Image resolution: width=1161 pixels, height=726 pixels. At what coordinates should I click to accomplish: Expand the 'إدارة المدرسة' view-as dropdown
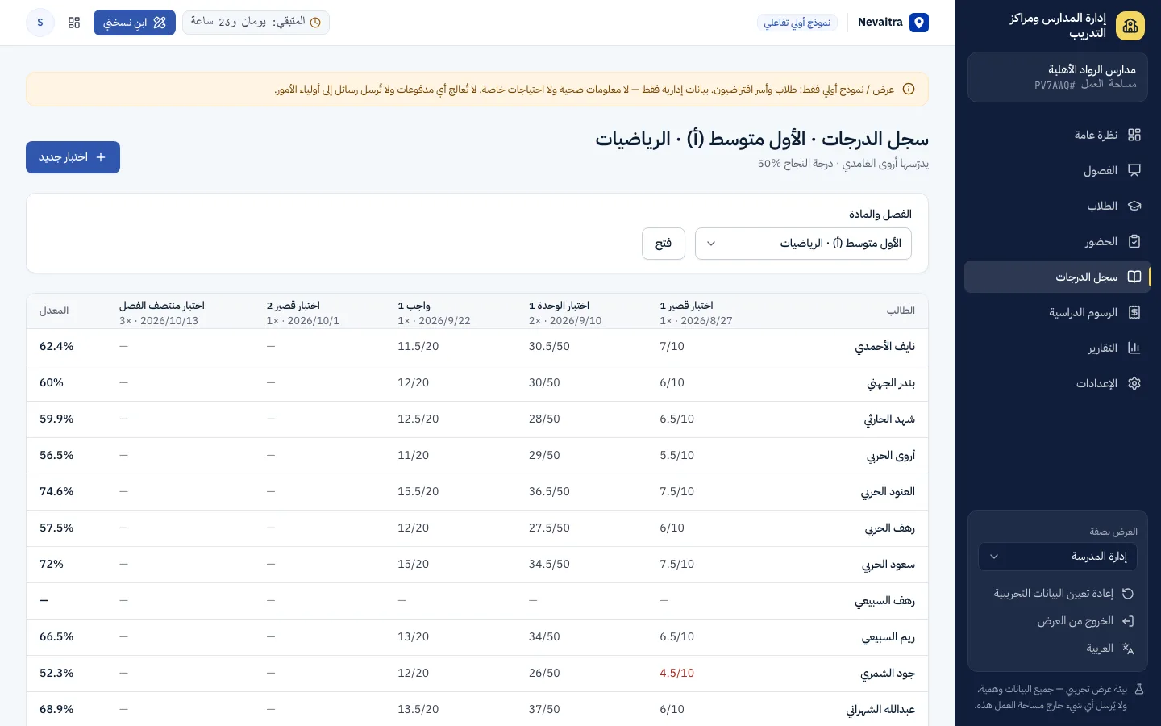1058,557
